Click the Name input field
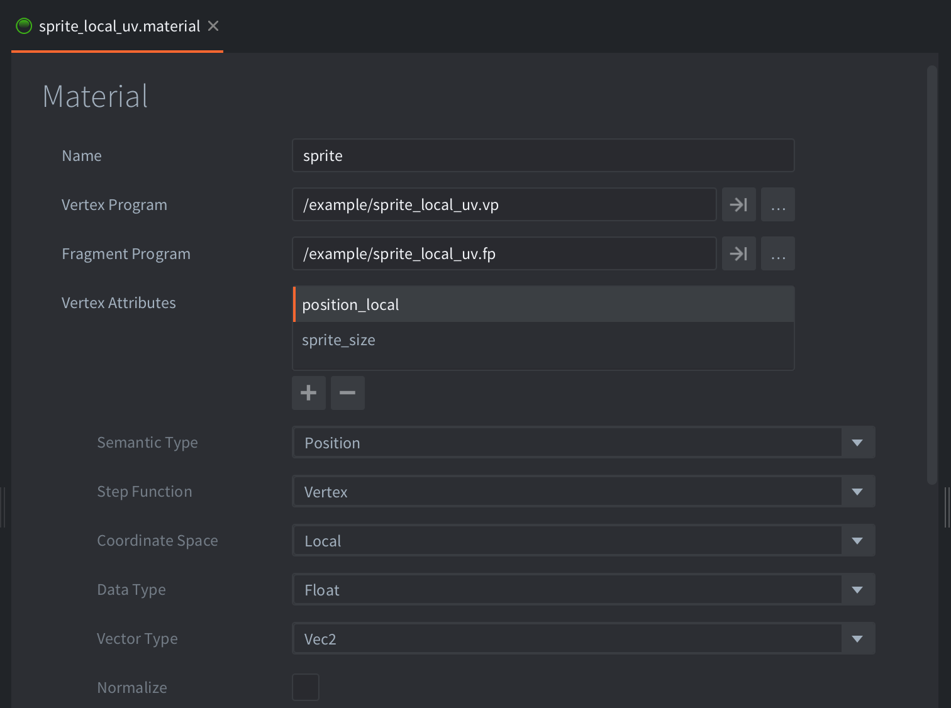Image resolution: width=951 pixels, height=708 pixels. pos(543,155)
